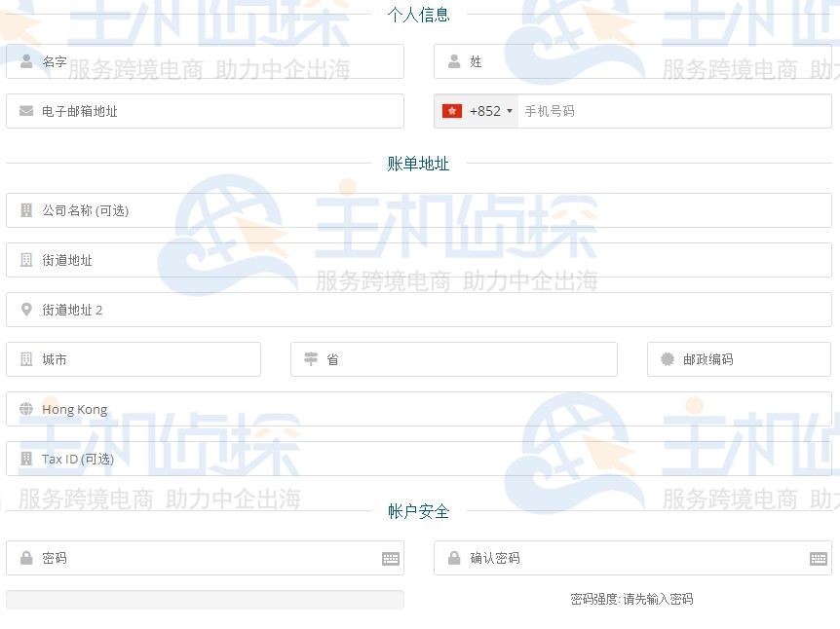Screen dimensions: 840x629
Task: Click the keyboard icon in the 密码 field
Action: [x=389, y=558]
